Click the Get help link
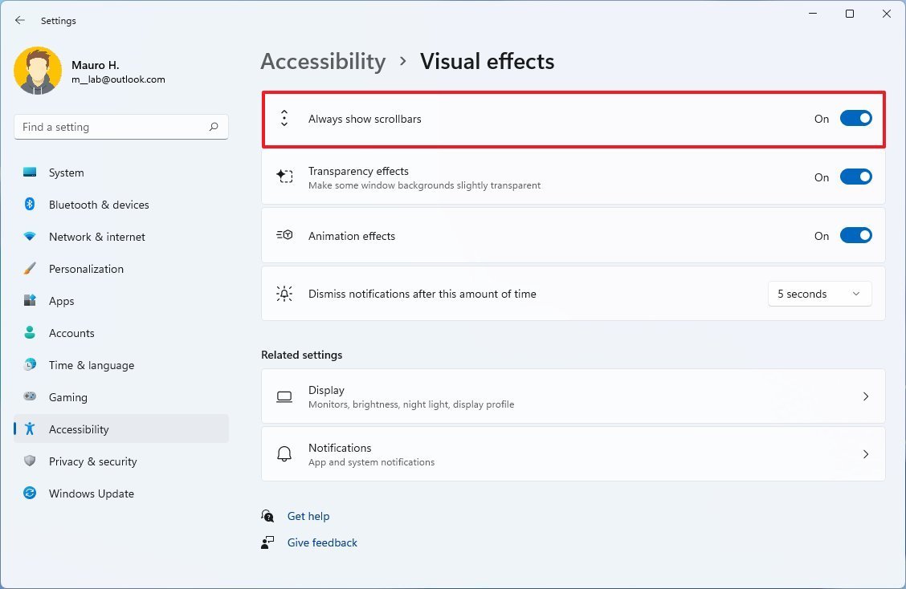This screenshot has height=589, width=906. pyautogui.click(x=308, y=516)
